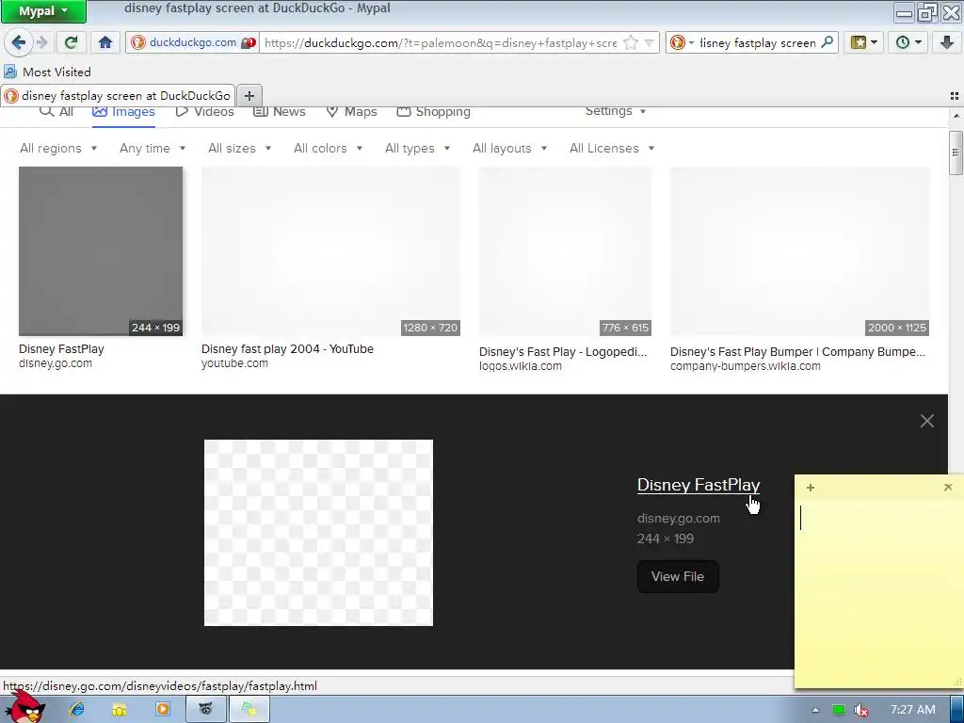Click the green tray status icon

pos(838,710)
